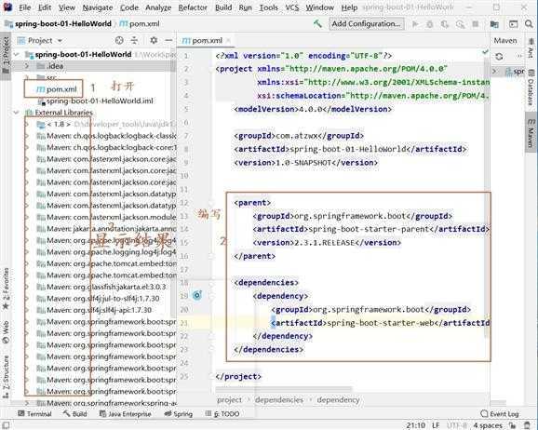Viewport: 538px width, 430px height.
Task: Hide the Project panel with minus icon
Action: pyautogui.click(x=168, y=41)
